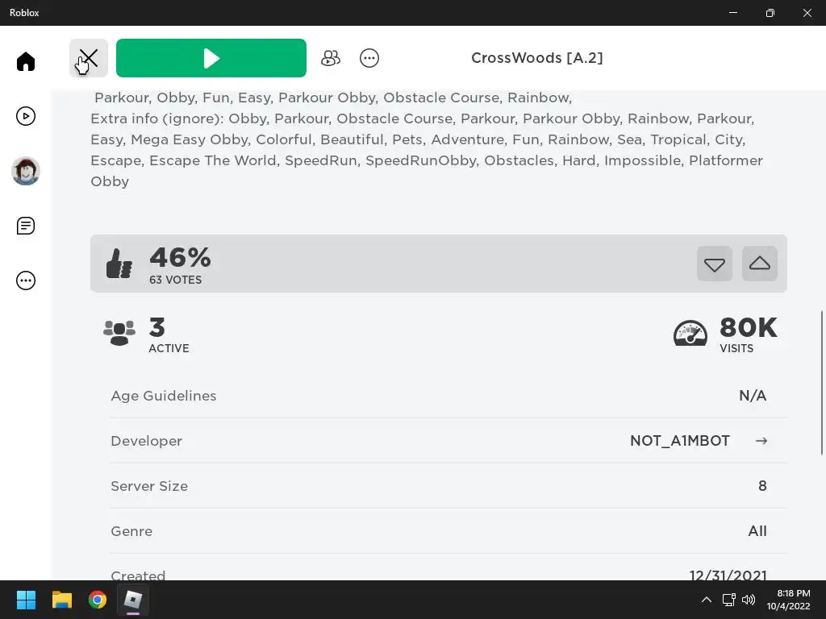Click the 63 VOTES label
Screen dimensions: 826x619
(x=175, y=280)
